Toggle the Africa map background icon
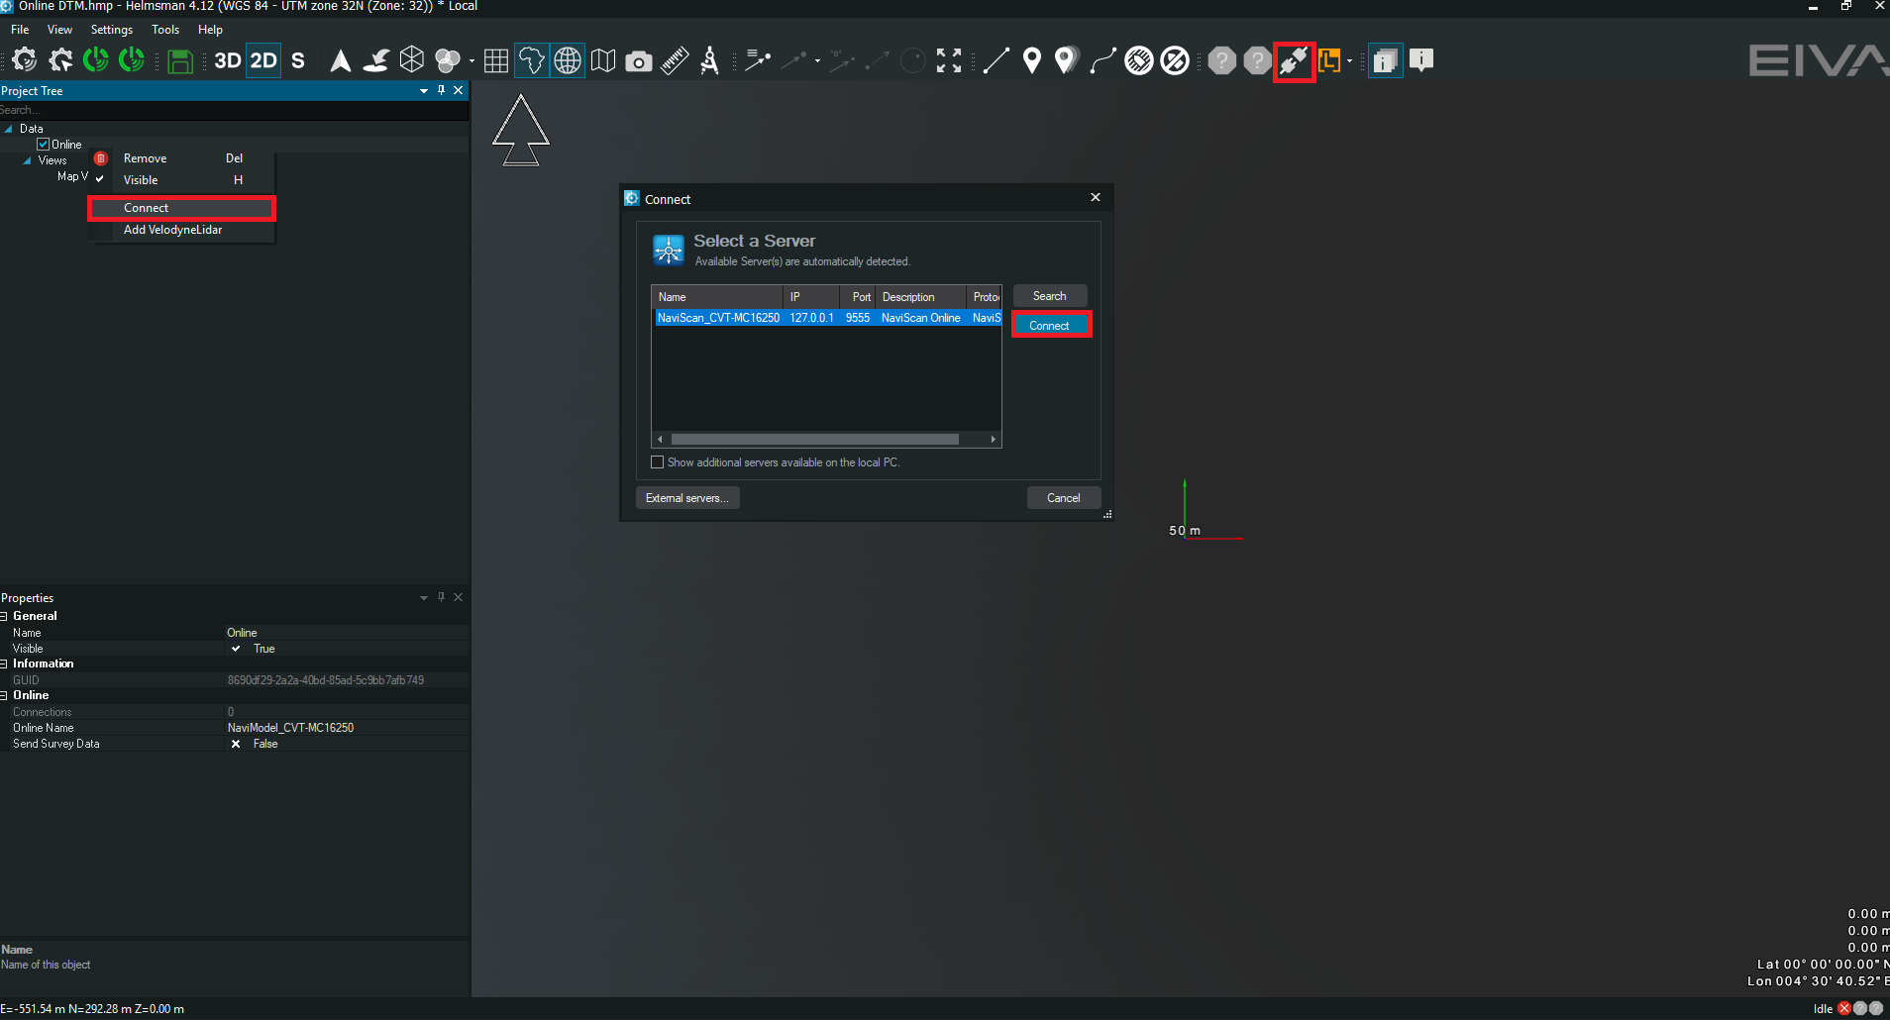 [x=532, y=60]
